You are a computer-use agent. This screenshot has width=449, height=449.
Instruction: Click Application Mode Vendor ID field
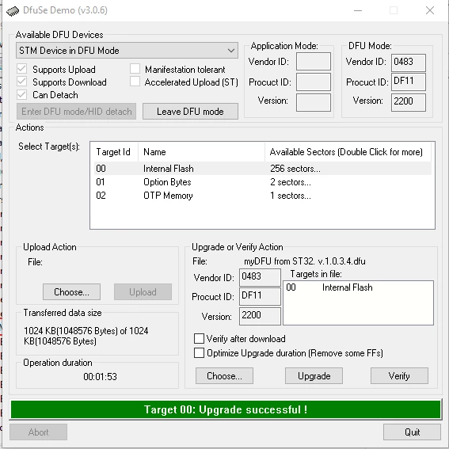(x=314, y=61)
